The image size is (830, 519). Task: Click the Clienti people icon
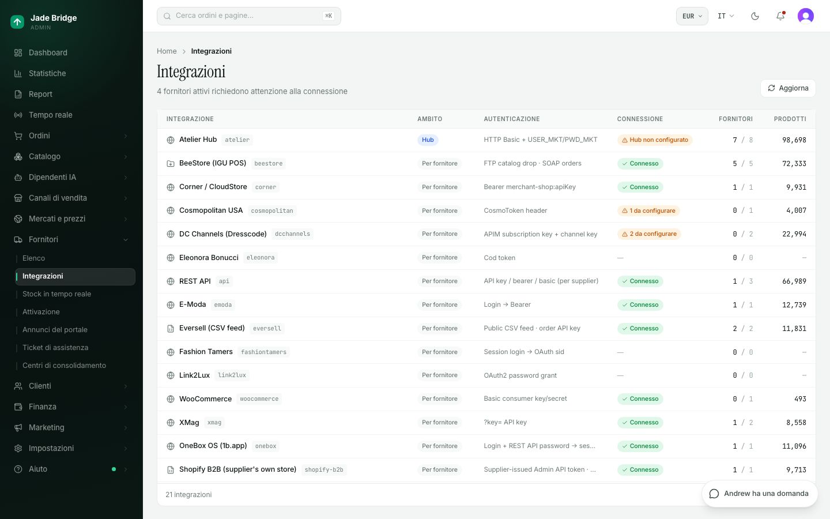(18, 386)
